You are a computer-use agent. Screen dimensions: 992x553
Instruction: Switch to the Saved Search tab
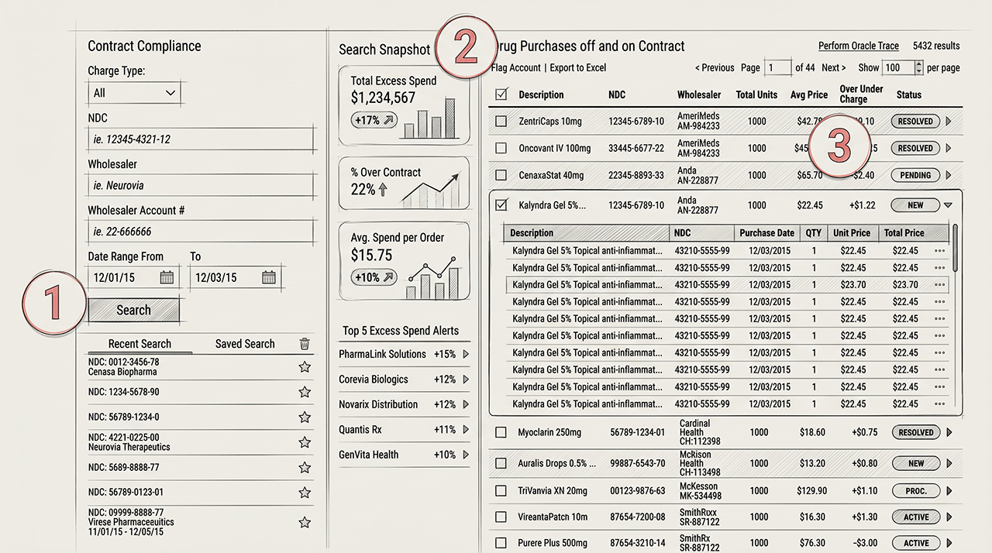pos(245,344)
